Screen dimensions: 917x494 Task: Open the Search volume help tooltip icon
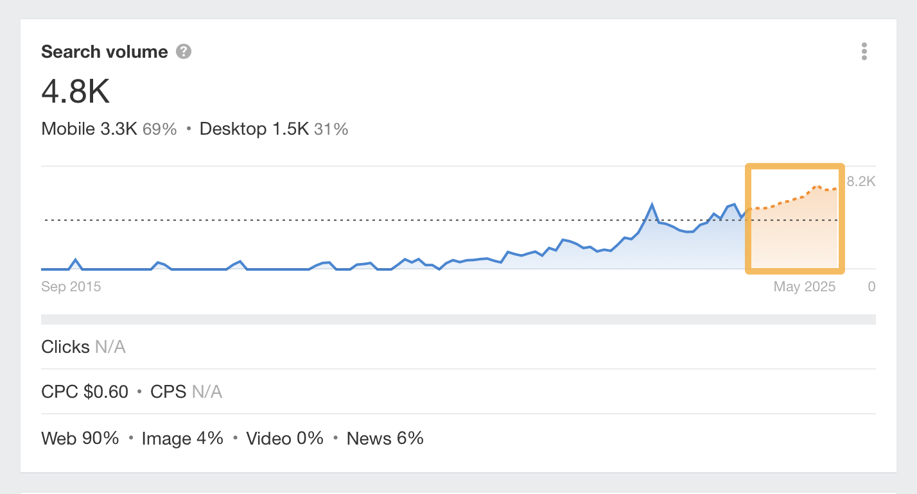[x=182, y=51]
